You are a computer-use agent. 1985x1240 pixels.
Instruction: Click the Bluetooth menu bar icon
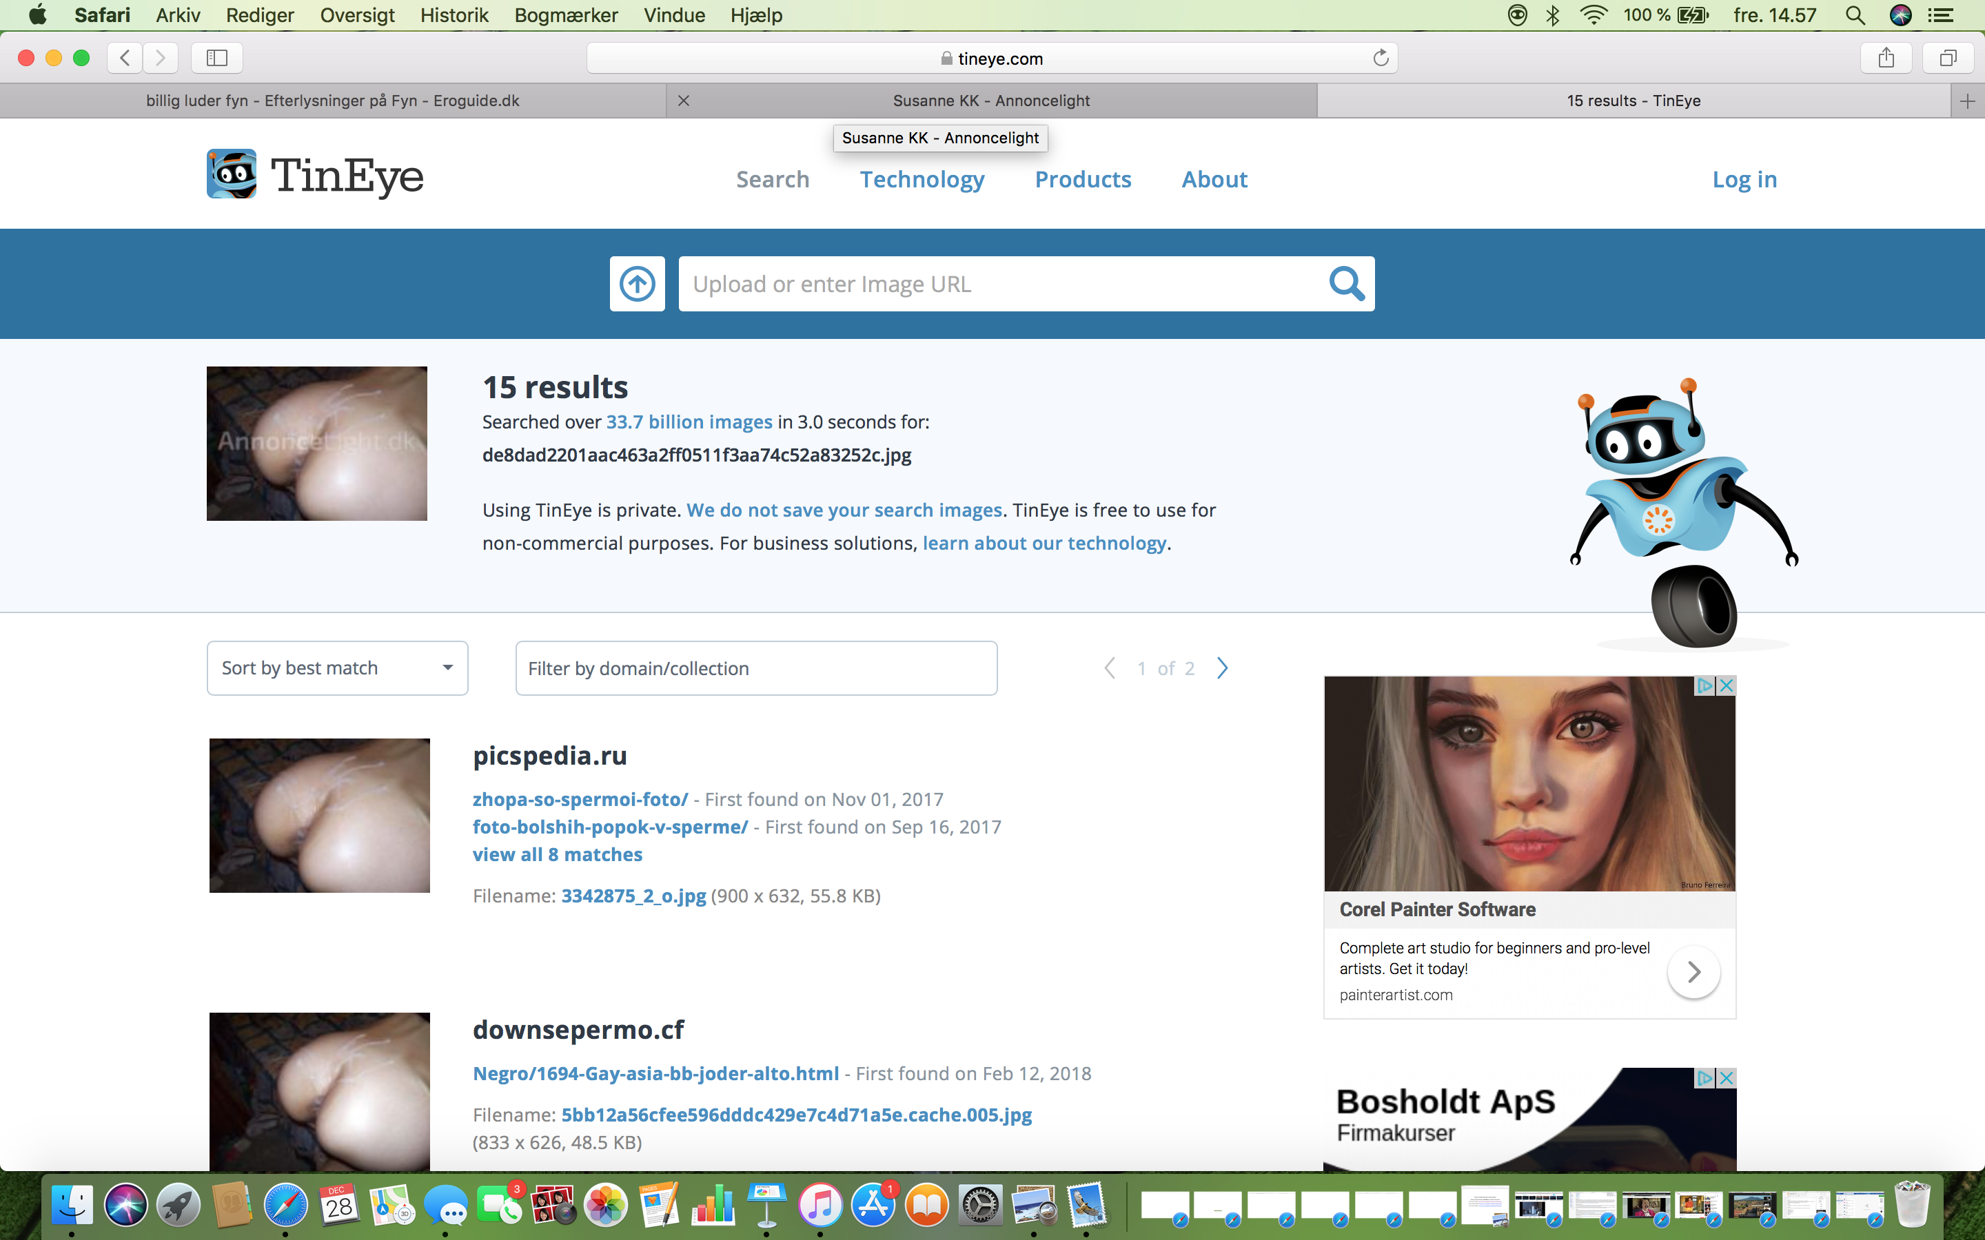pos(1553,14)
